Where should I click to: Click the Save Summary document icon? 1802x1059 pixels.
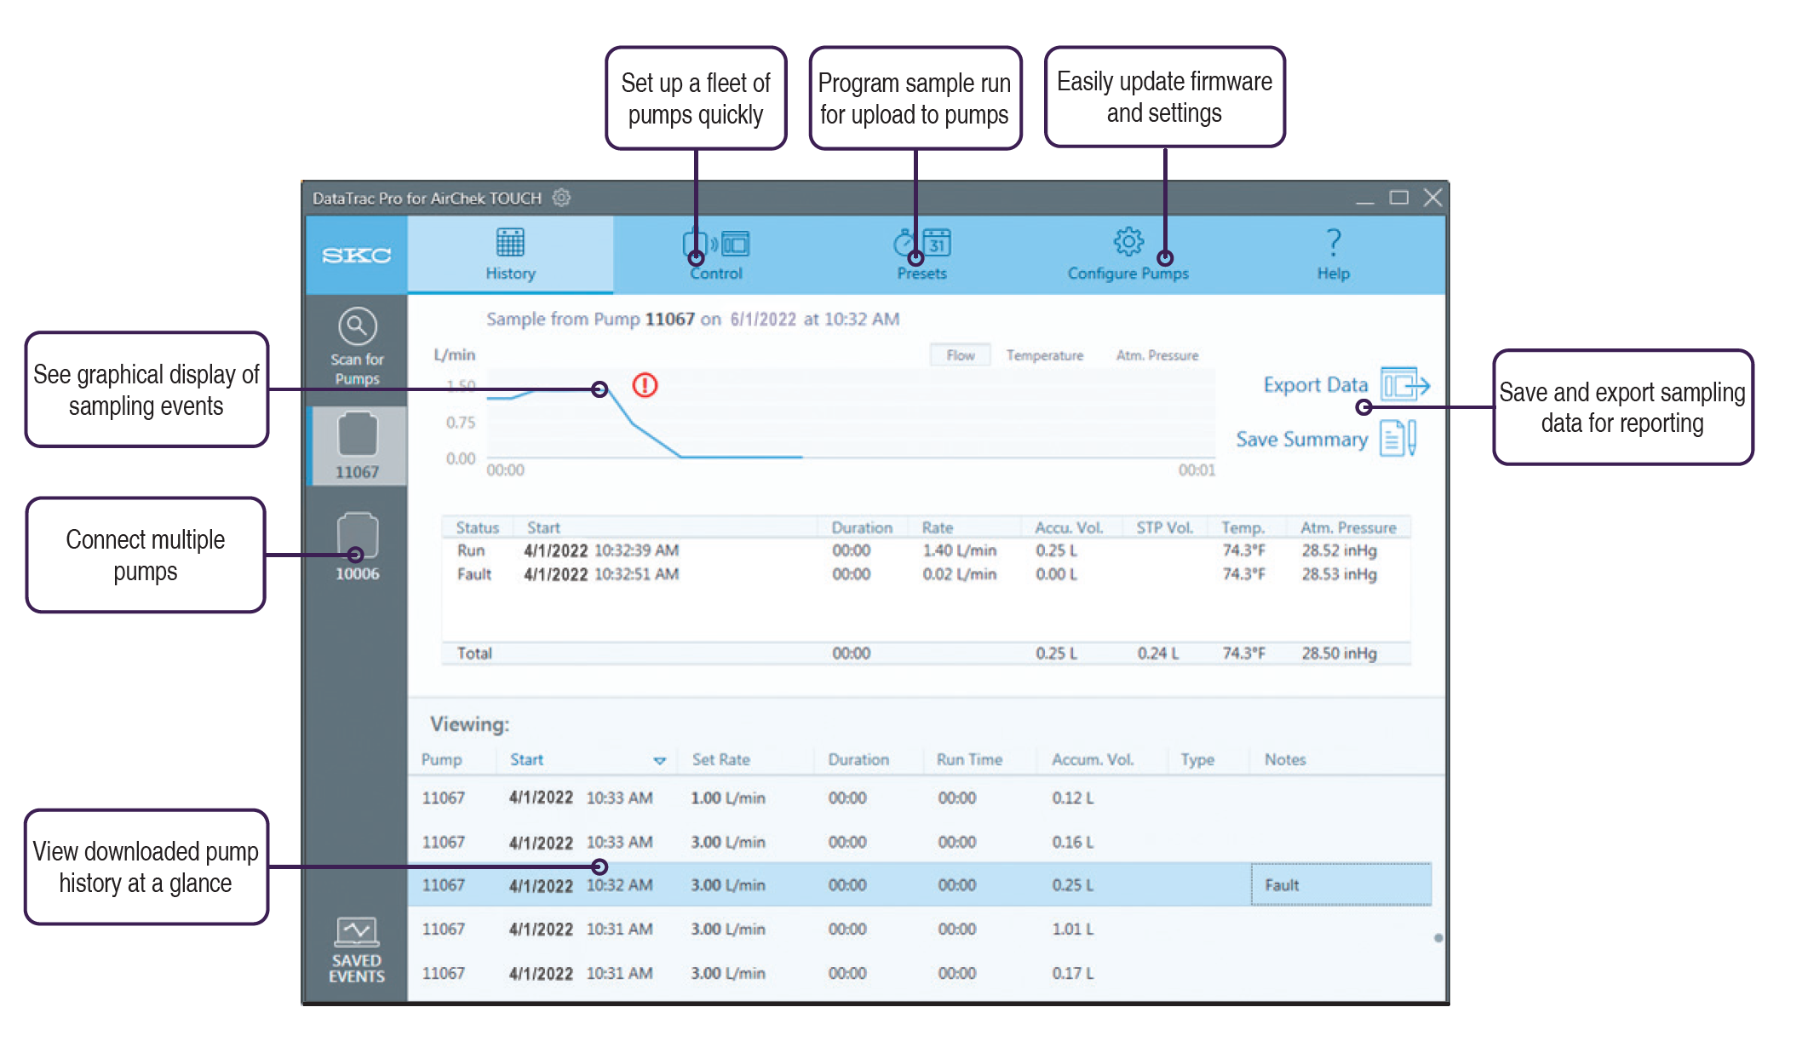1398,438
